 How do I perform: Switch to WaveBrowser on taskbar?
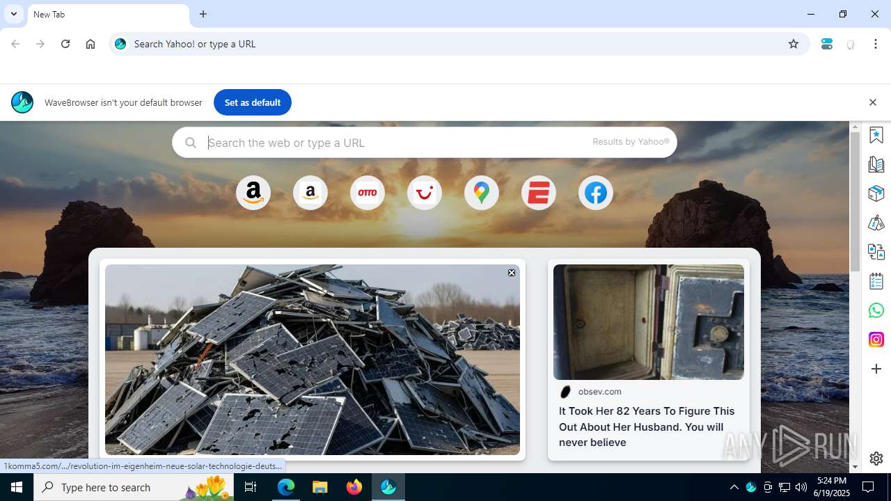[388, 487]
